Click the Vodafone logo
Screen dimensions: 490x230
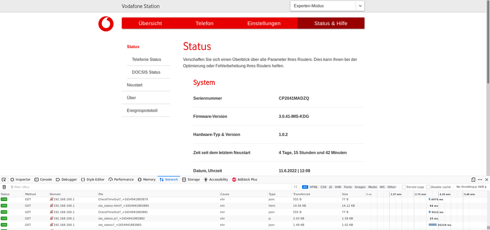106,24
